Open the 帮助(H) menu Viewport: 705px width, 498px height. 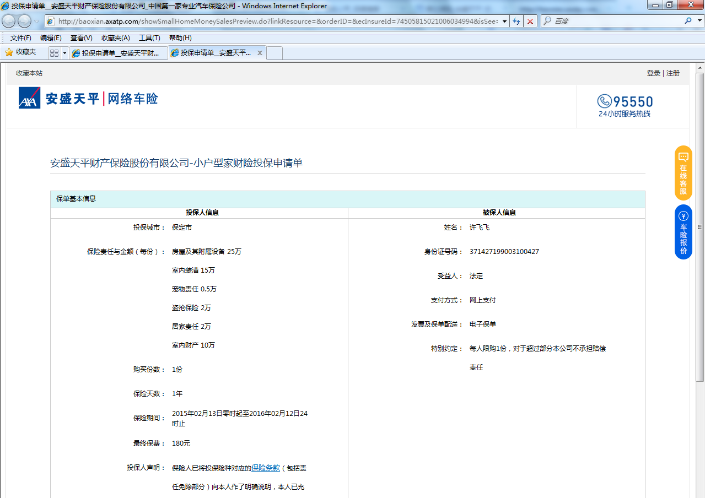[180, 38]
